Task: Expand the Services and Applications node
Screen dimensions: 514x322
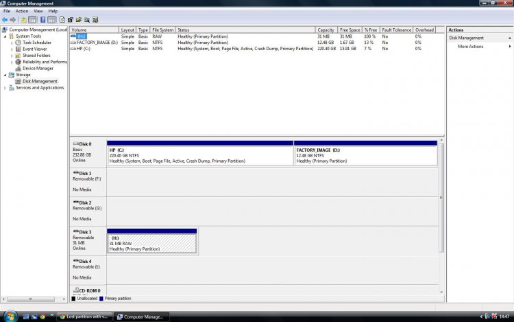Action: coord(5,88)
